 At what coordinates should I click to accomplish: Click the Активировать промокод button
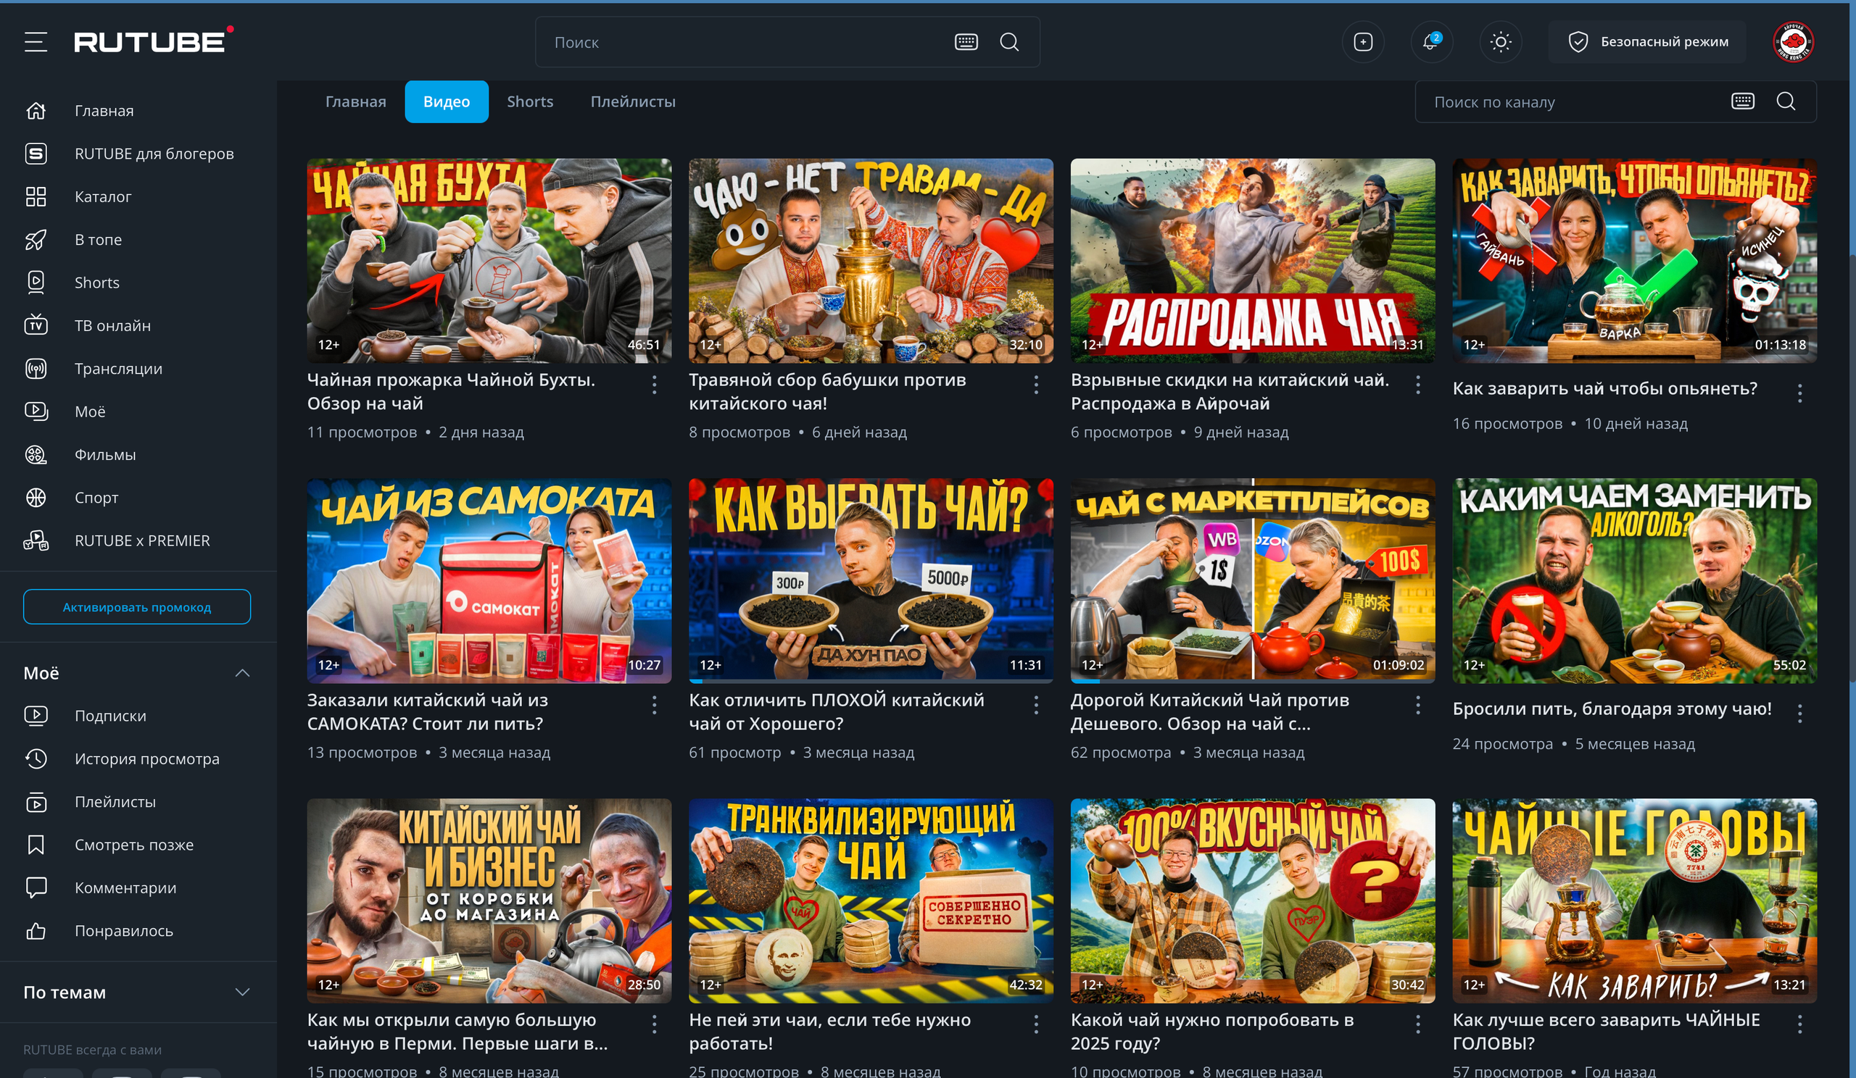point(136,607)
